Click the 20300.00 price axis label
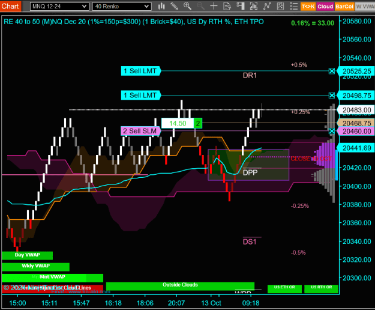Viewport: 375px width, 310px height. 357,278
